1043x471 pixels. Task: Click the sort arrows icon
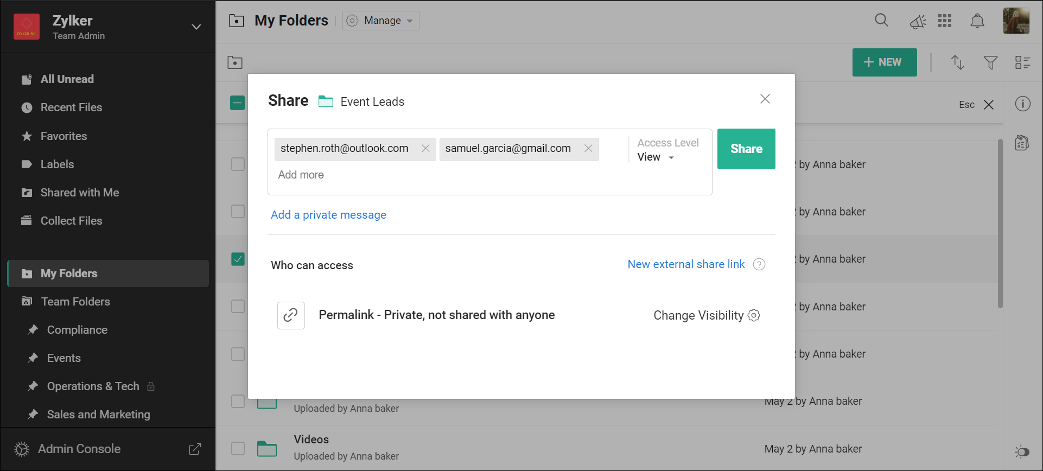coord(957,62)
